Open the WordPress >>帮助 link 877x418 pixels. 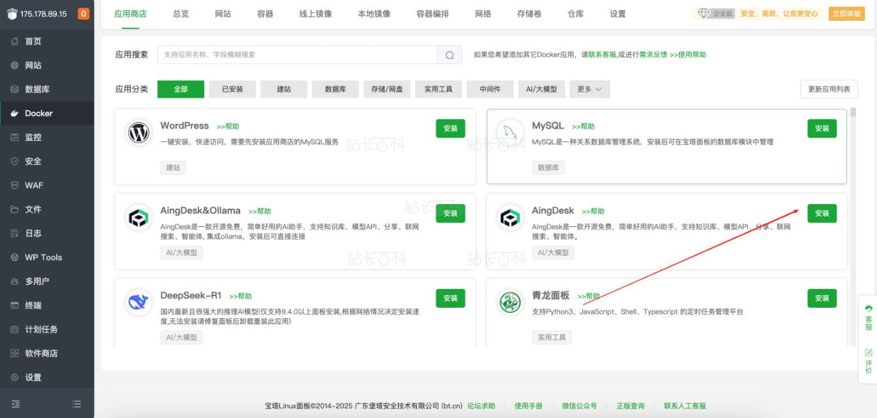(x=228, y=127)
